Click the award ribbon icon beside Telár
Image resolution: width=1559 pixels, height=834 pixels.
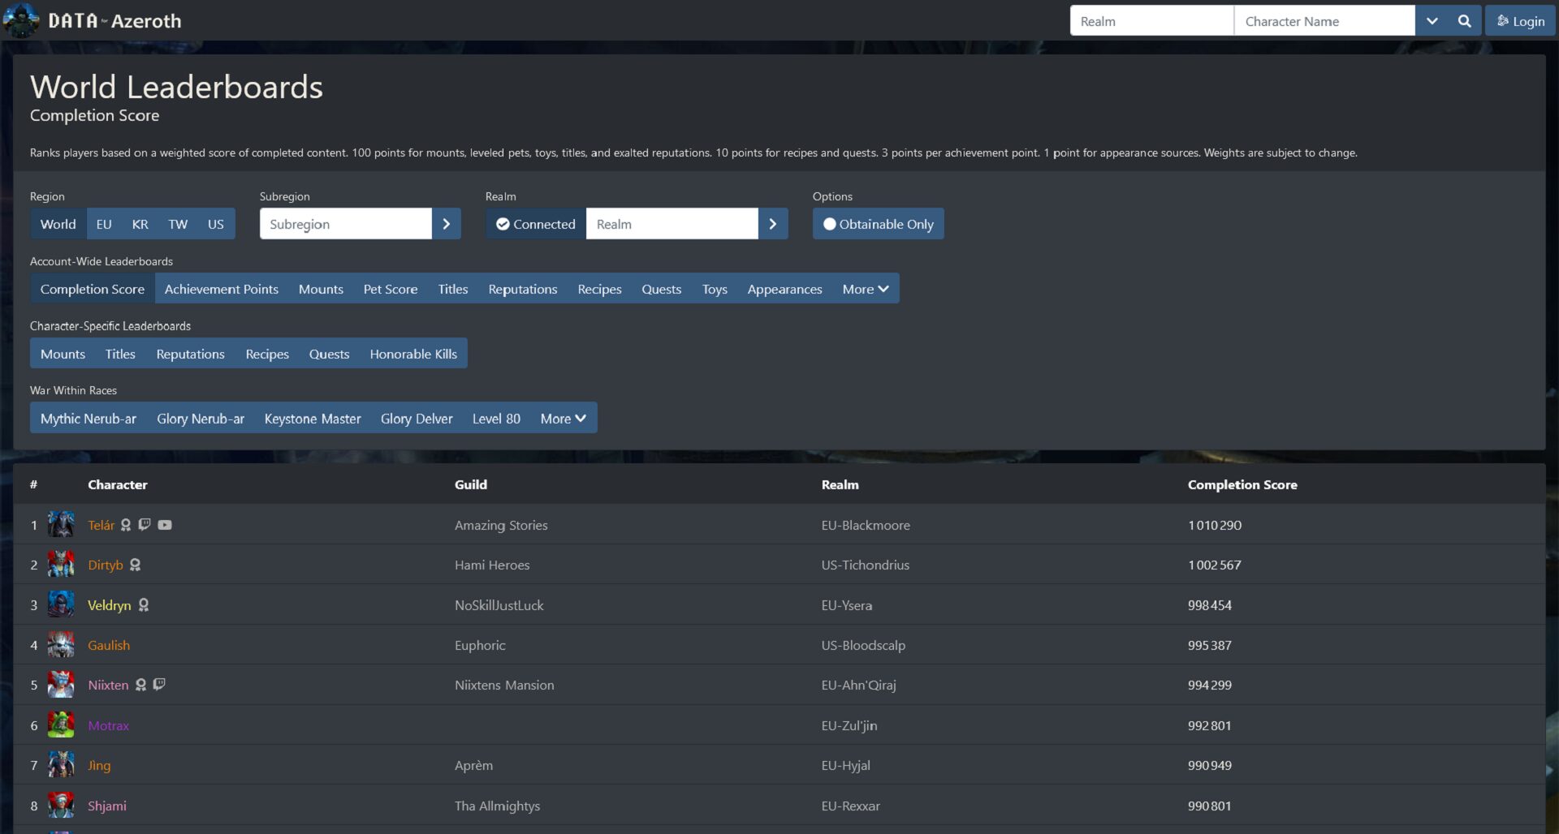[126, 525]
